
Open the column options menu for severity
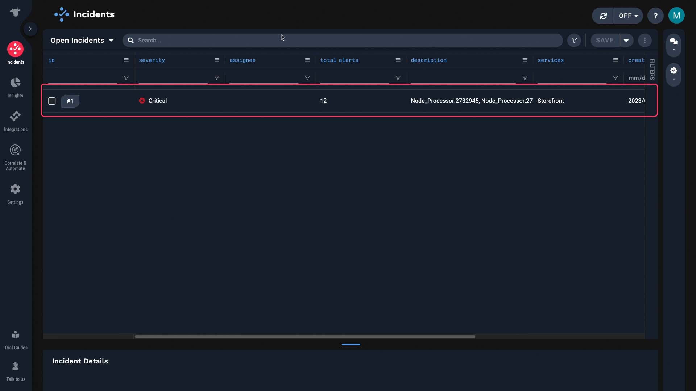pos(216,60)
